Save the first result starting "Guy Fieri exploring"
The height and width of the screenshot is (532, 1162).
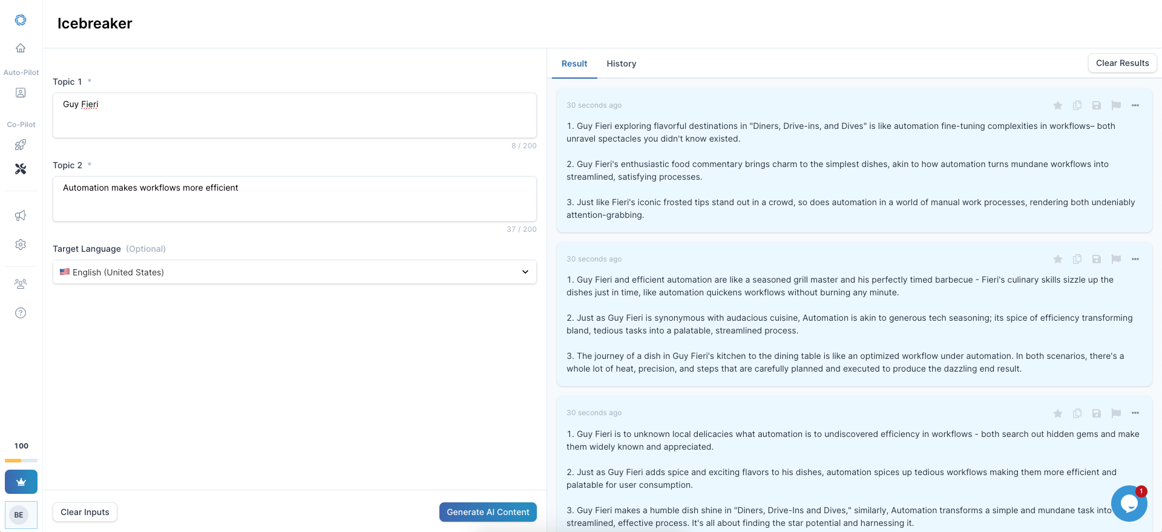(x=1097, y=105)
